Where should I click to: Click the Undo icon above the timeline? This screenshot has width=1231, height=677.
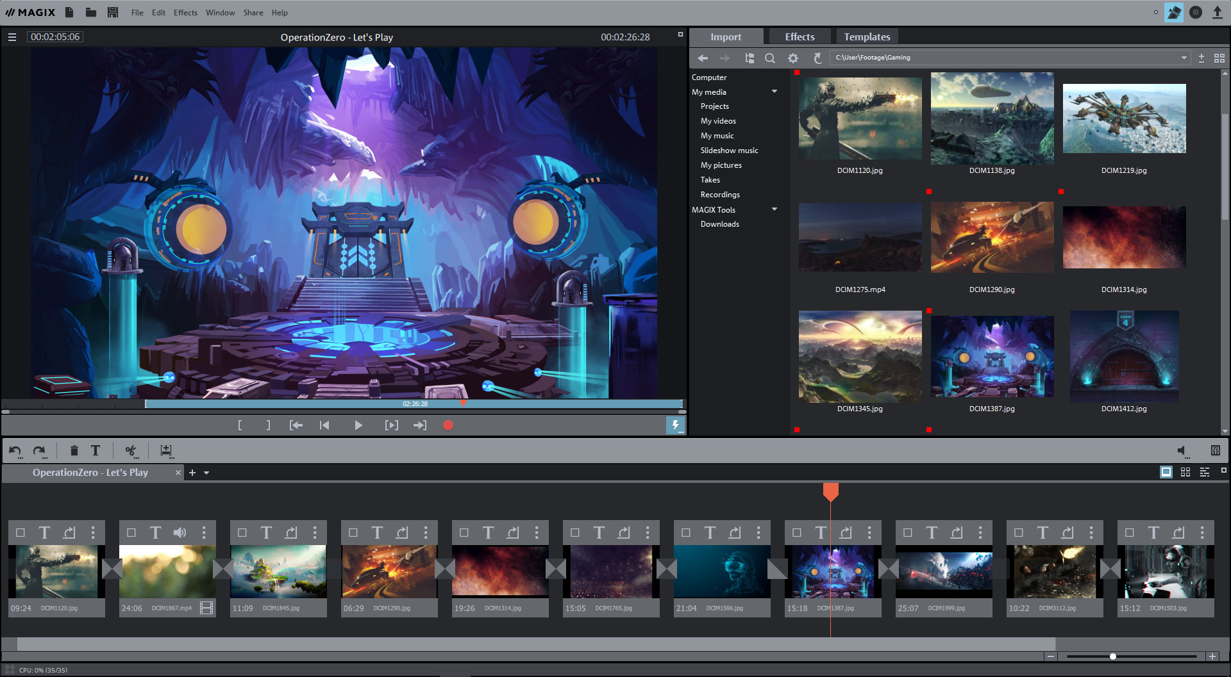click(15, 451)
